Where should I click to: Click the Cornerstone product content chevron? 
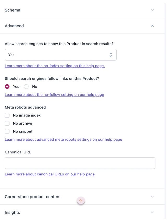152,197
